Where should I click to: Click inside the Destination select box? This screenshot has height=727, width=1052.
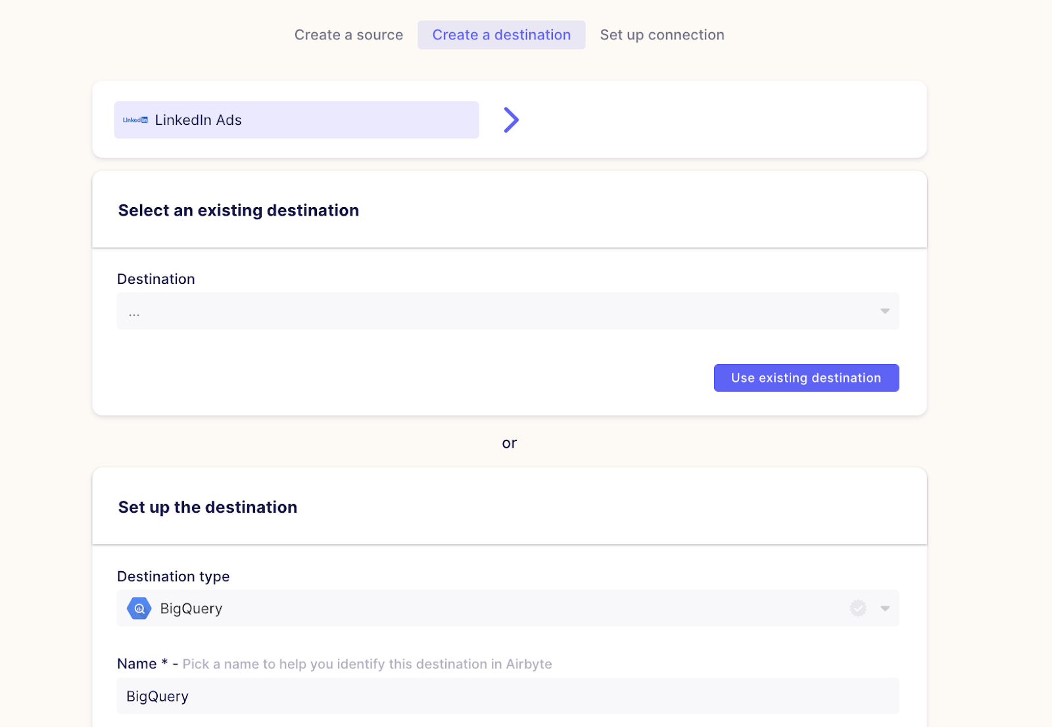tap(508, 311)
